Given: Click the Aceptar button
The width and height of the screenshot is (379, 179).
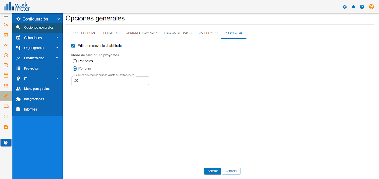Looking at the screenshot, I should pyautogui.click(x=212, y=171).
